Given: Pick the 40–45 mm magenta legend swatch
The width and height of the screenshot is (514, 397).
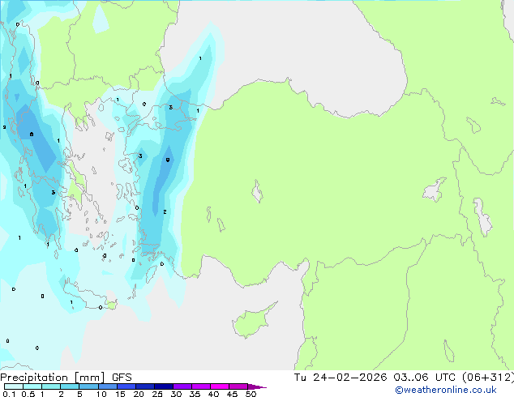Looking at the screenshot, I should (x=220, y=386).
